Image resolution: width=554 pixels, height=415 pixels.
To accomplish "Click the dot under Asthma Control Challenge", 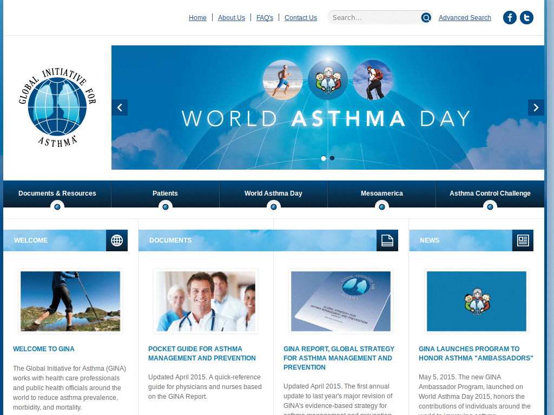I will click(490, 207).
